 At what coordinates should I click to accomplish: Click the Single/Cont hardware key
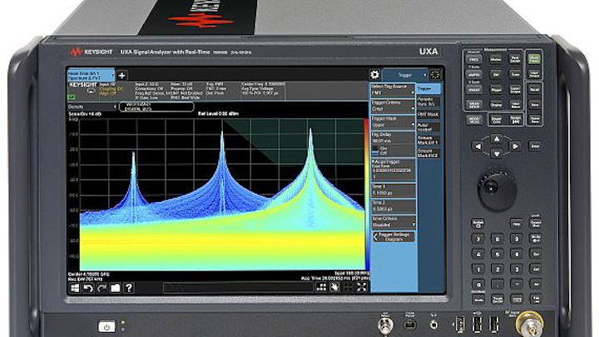496,120
